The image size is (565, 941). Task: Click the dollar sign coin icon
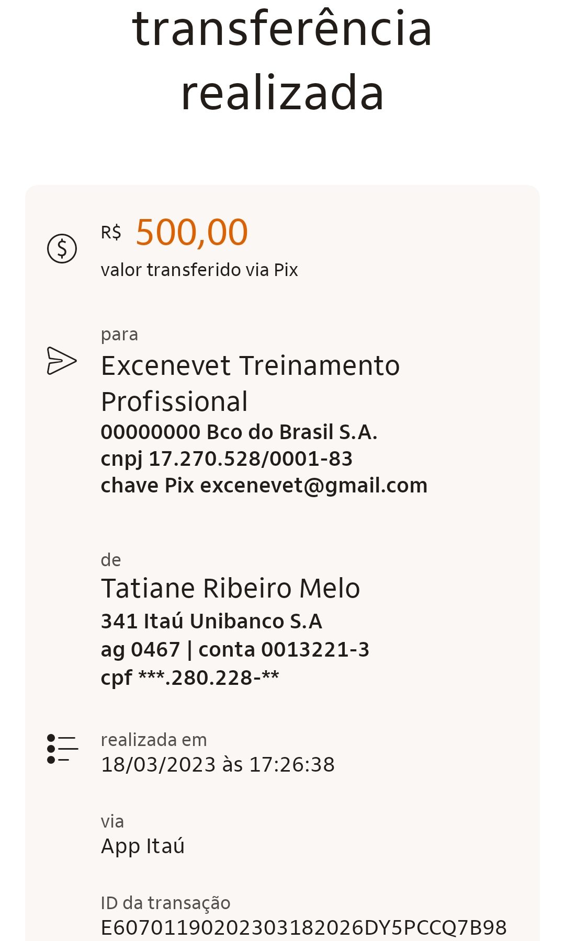[x=62, y=249]
